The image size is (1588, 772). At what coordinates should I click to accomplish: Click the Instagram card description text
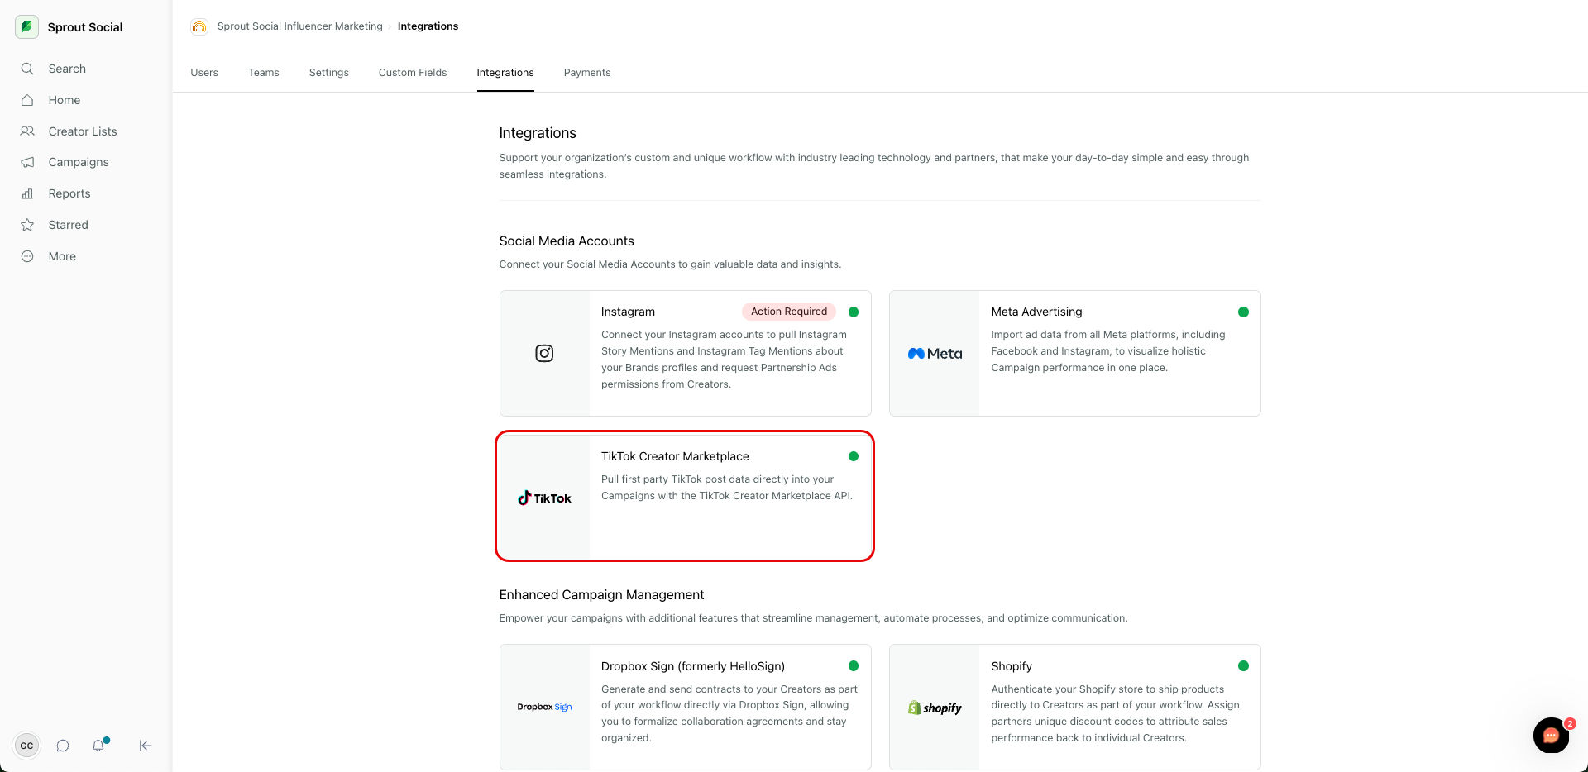[x=725, y=360]
